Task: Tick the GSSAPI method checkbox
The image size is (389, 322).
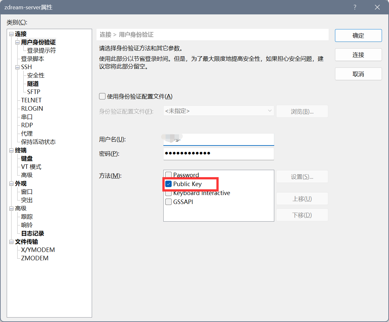Action: (168, 202)
